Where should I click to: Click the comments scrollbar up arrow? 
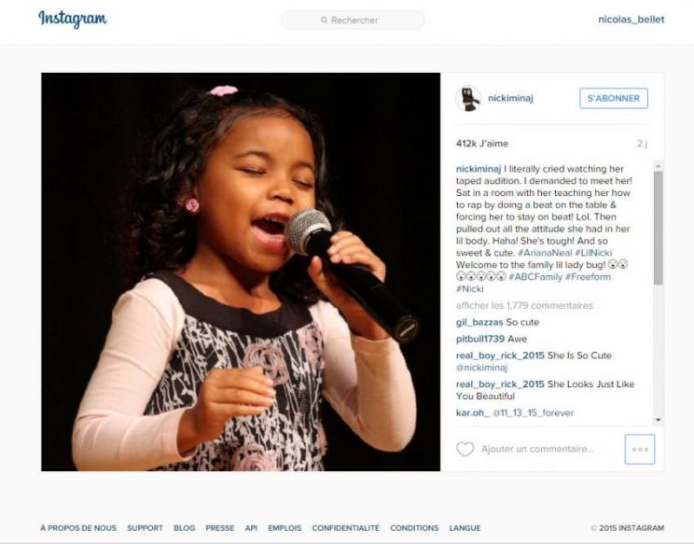pos(659,166)
